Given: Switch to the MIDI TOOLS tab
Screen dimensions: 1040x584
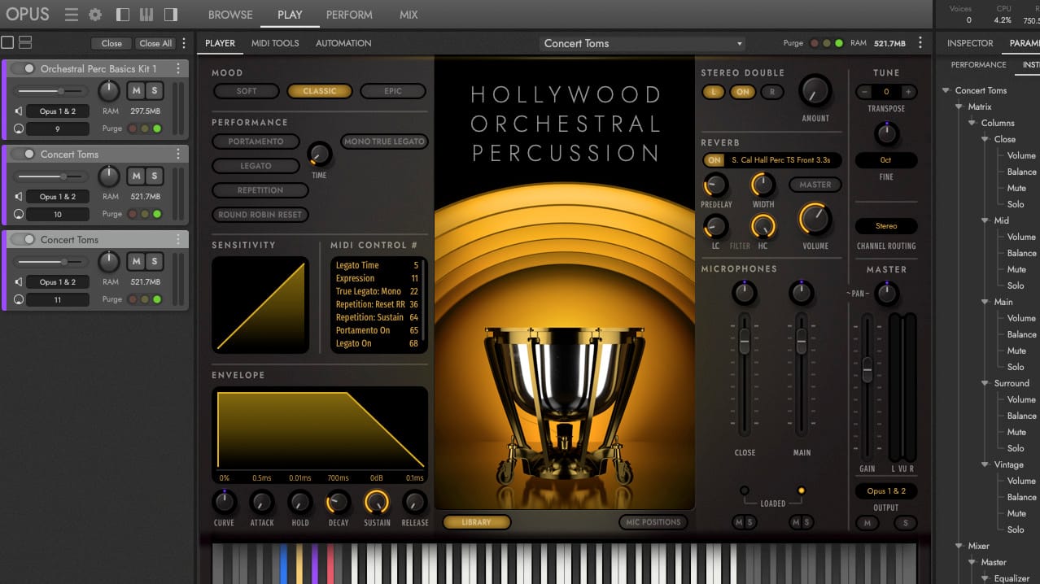Looking at the screenshot, I should (x=274, y=43).
